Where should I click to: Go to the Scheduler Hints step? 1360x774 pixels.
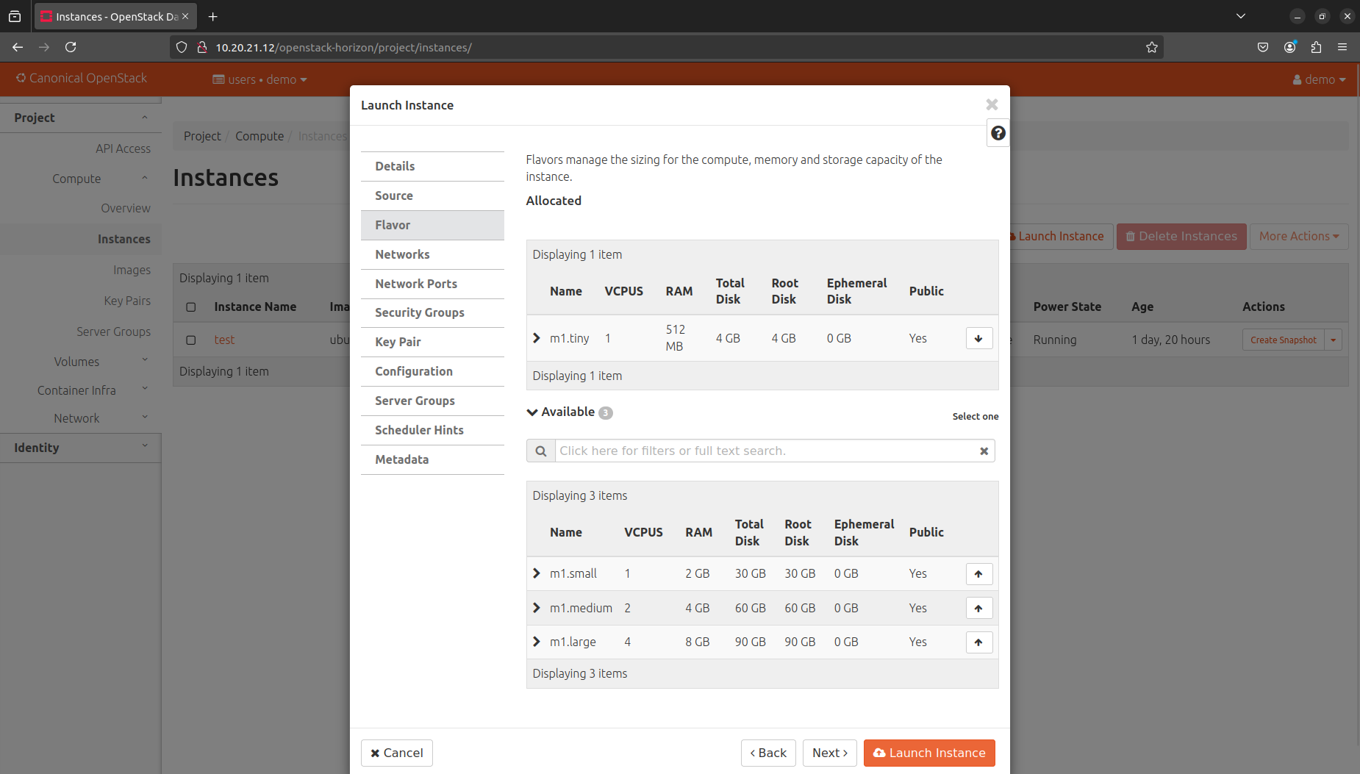[x=432, y=430]
